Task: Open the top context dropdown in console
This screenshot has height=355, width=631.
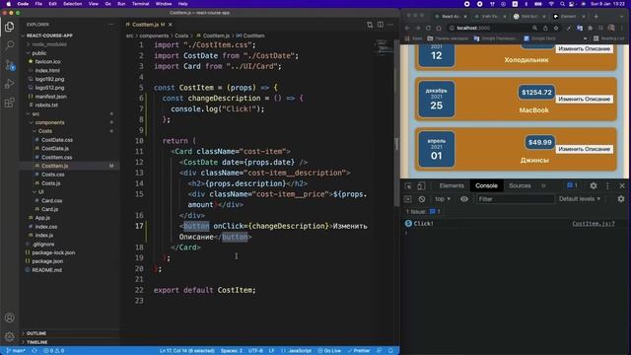Action: coord(443,199)
